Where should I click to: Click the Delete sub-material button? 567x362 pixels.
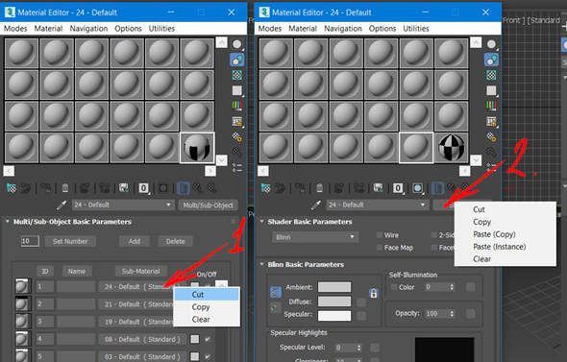(175, 241)
